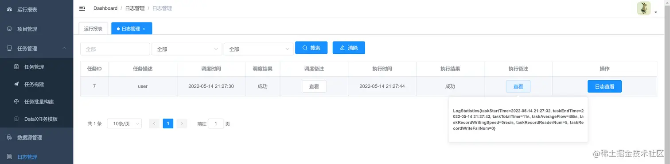Click the 日志查看 button
The image size is (670, 164).
pyautogui.click(x=604, y=86)
